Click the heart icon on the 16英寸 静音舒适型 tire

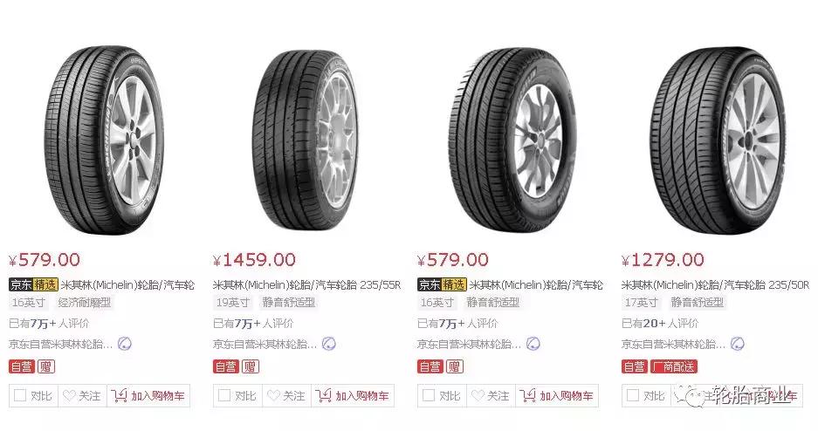click(478, 395)
